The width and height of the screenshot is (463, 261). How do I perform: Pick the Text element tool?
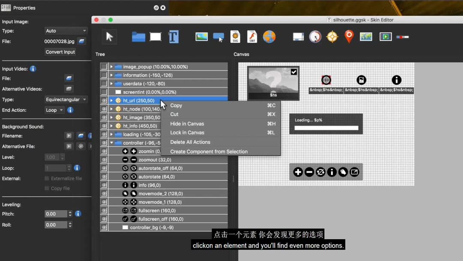[x=174, y=36]
